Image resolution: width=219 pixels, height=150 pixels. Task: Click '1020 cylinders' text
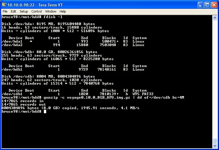pyautogui.click(x=86, y=80)
